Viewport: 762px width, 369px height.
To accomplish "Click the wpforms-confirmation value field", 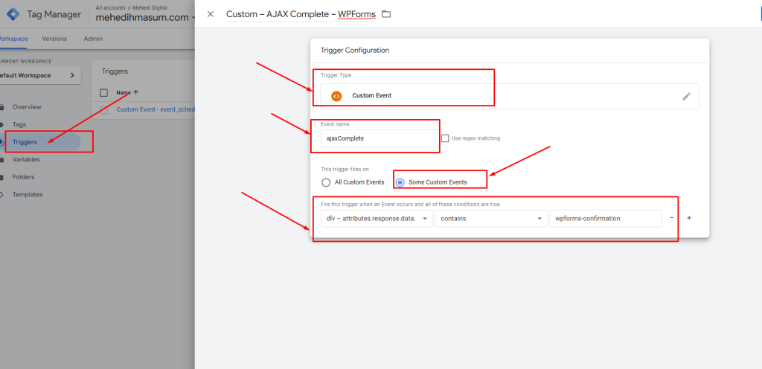I will coord(605,219).
